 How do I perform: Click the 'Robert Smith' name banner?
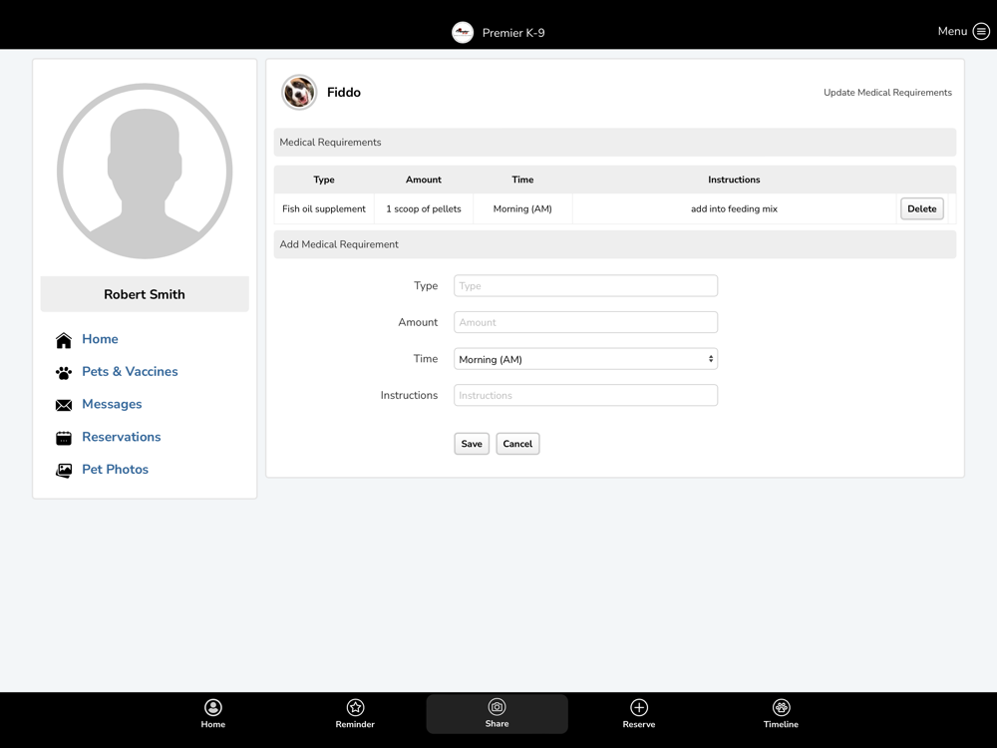pos(145,294)
